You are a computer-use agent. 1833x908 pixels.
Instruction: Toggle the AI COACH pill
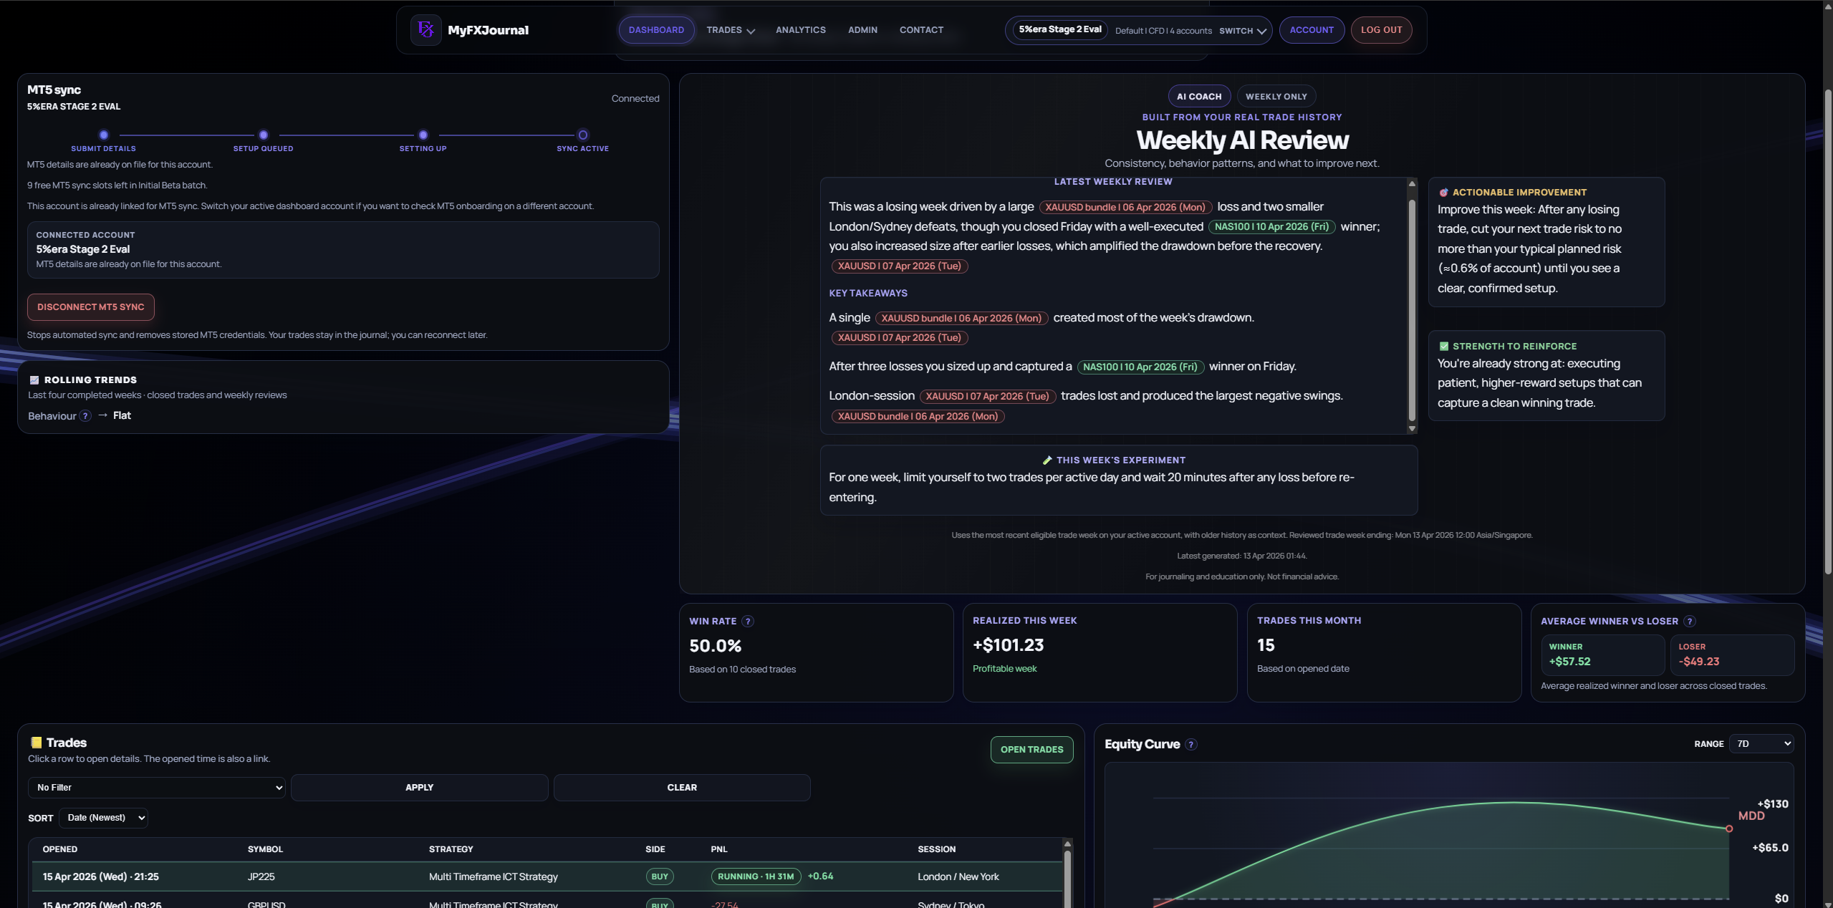(1198, 96)
